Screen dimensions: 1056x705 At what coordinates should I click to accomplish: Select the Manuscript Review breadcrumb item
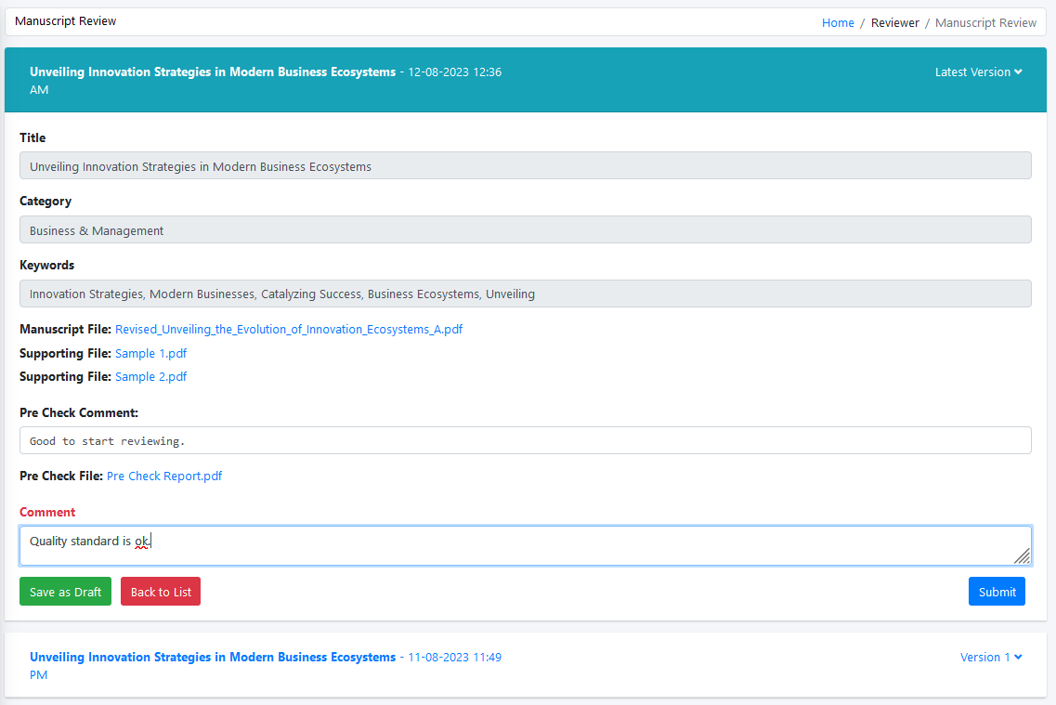[x=985, y=22]
